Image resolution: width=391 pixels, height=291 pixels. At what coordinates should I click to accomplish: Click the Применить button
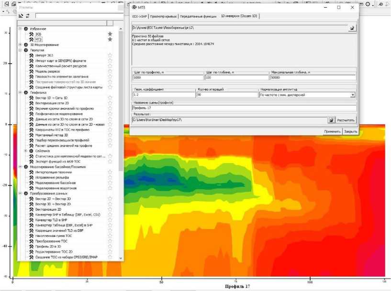point(332,131)
